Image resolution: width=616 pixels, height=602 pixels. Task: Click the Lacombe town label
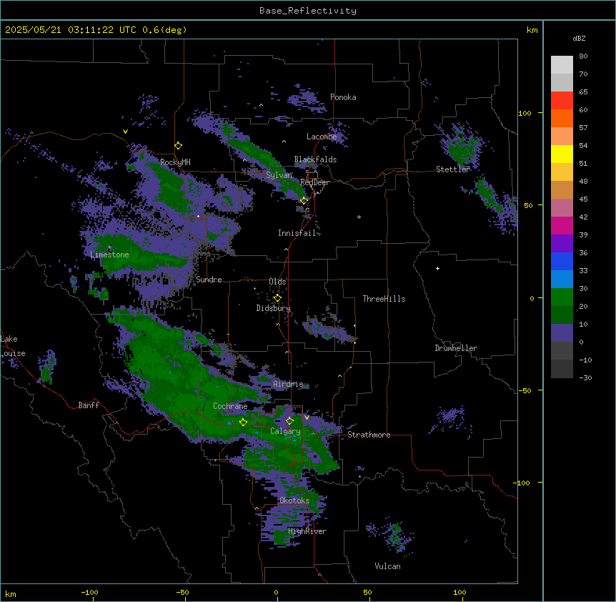click(x=322, y=137)
